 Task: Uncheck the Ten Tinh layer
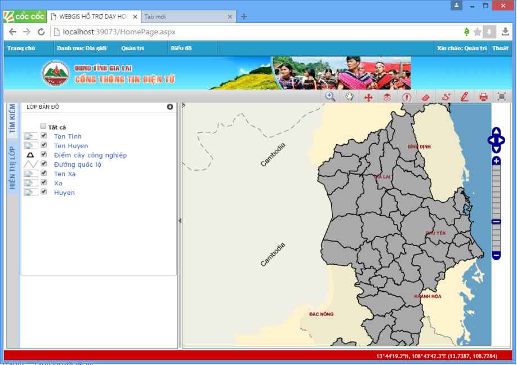coord(43,136)
